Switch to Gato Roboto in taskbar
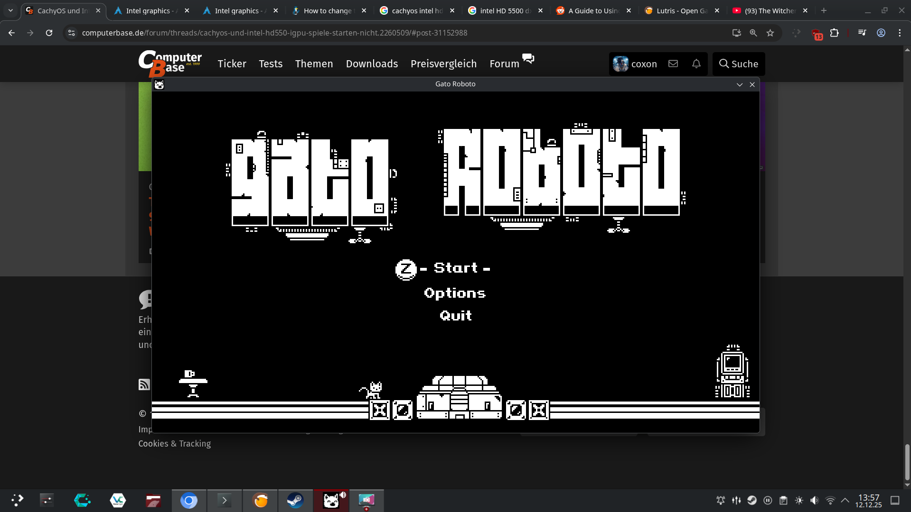This screenshot has height=512, width=911. click(x=331, y=500)
